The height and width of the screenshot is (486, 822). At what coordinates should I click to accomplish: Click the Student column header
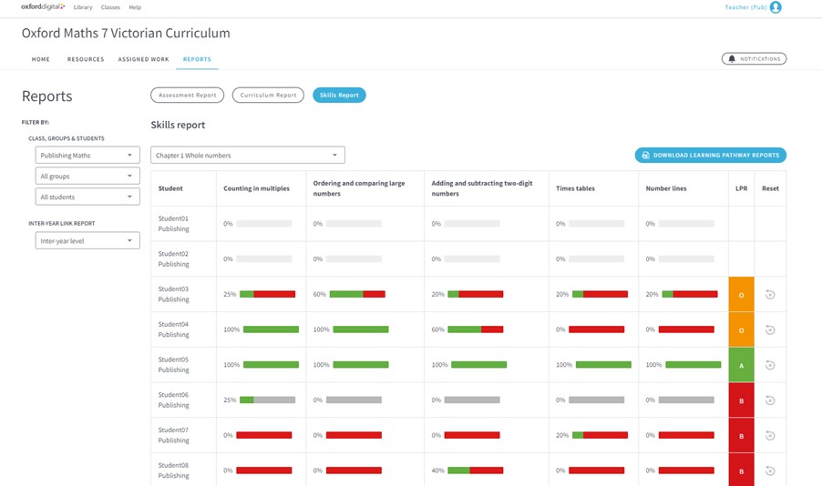[170, 188]
